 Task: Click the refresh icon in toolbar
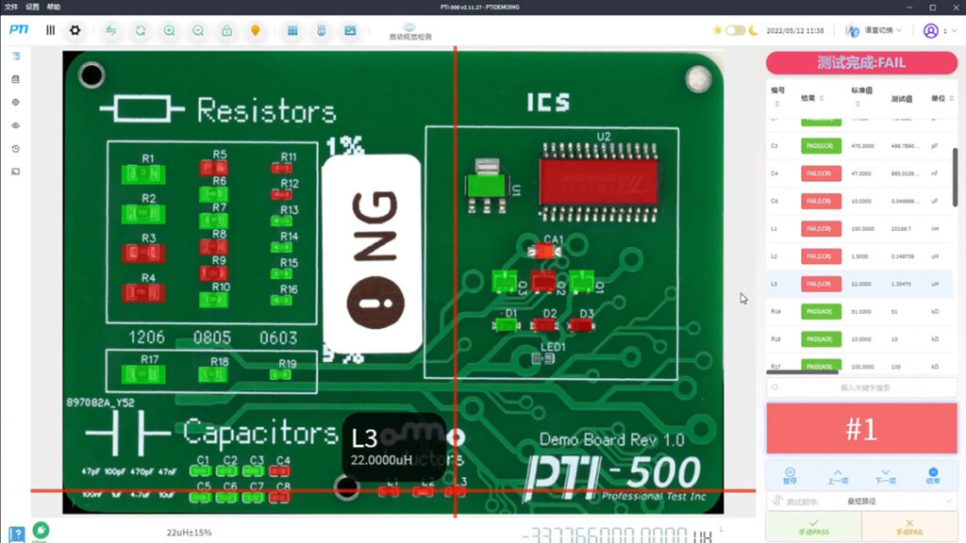tap(141, 30)
